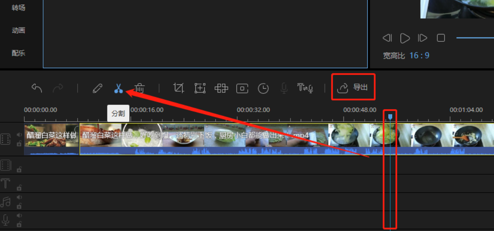This screenshot has width=494, height=231.
Task: Click the text track T icon
Action: [x=6, y=183]
